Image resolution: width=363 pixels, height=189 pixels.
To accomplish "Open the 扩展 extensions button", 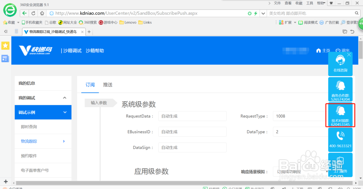I will pyautogui.click(x=285, y=22).
